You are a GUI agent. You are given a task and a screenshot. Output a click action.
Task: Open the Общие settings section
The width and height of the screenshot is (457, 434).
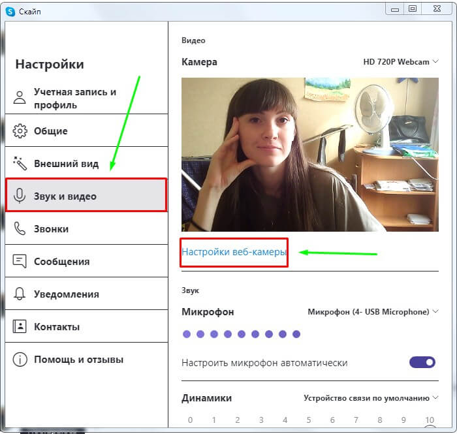pos(87,131)
